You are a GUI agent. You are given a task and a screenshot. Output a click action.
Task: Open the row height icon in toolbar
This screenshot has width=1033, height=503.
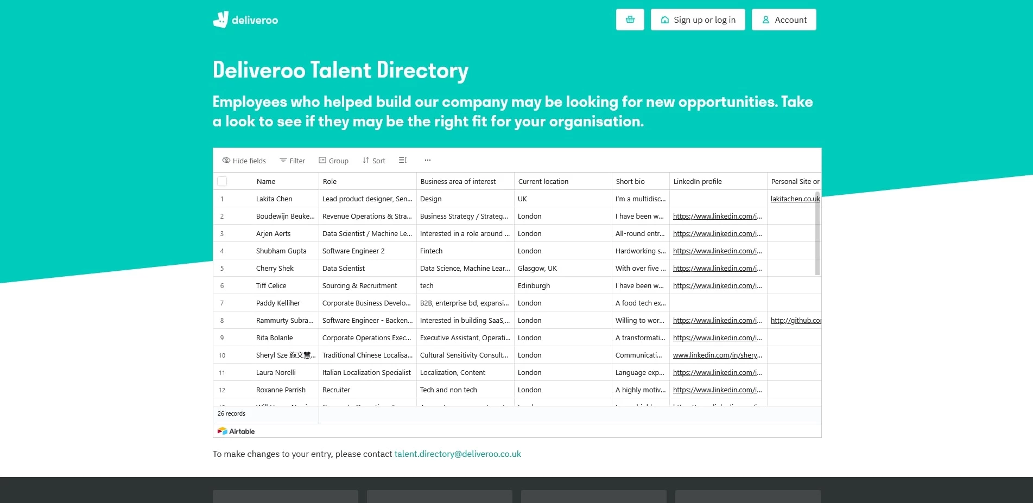point(403,160)
